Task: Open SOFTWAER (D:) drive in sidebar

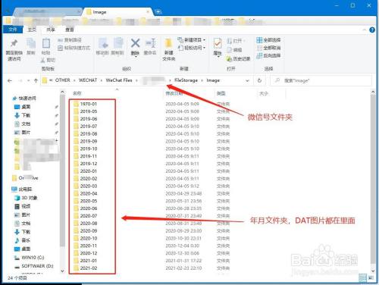Action: (x=34, y=266)
